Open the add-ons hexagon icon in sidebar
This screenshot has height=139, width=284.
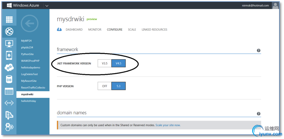9,127
